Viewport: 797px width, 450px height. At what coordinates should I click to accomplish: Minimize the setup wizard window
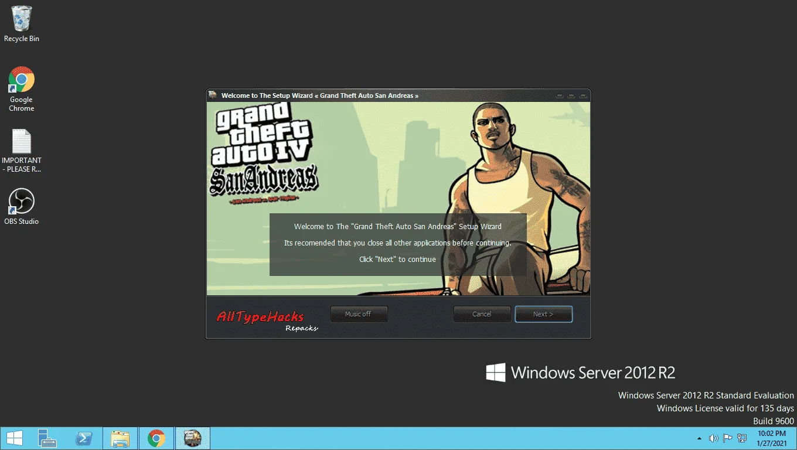click(x=560, y=96)
